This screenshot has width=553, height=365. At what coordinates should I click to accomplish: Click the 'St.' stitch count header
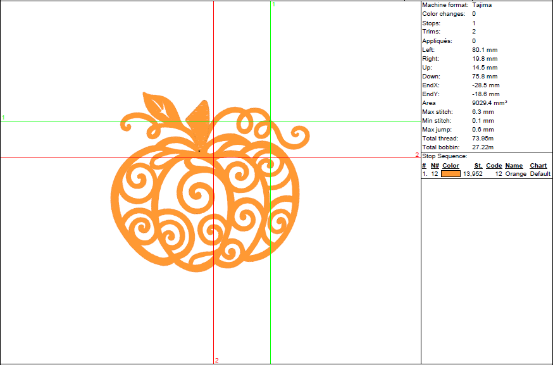pyautogui.click(x=478, y=166)
